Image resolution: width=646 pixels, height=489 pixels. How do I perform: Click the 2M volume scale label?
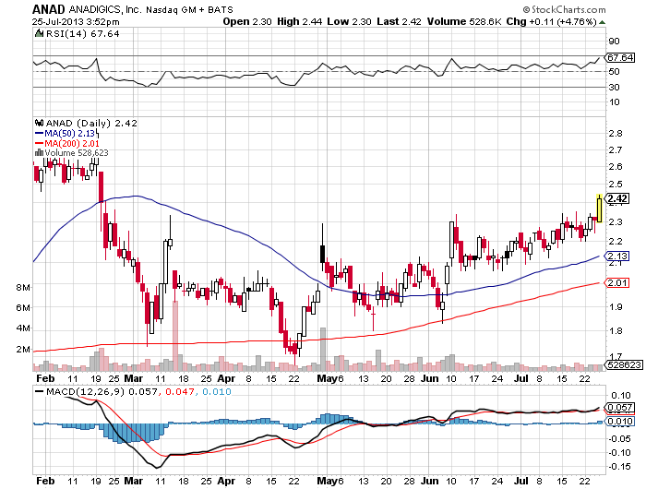23,350
